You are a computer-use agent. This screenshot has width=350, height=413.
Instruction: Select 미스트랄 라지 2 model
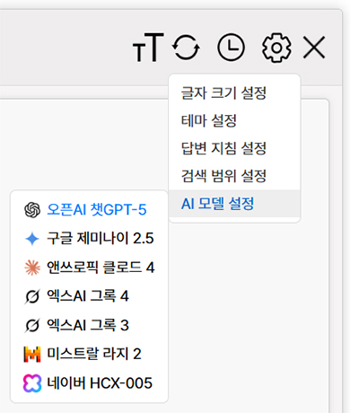tap(89, 354)
